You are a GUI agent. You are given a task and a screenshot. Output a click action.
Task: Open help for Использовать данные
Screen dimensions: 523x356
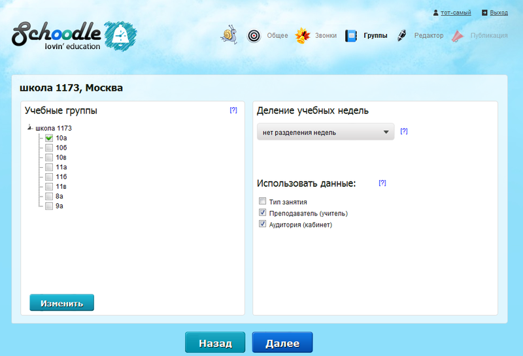point(382,183)
